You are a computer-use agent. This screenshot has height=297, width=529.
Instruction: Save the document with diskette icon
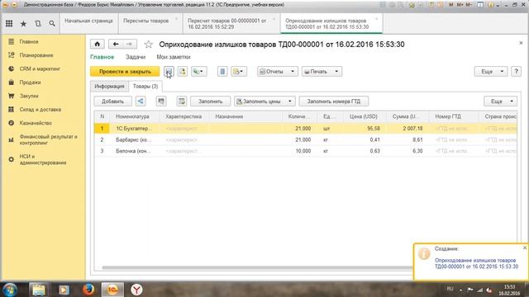(169, 72)
